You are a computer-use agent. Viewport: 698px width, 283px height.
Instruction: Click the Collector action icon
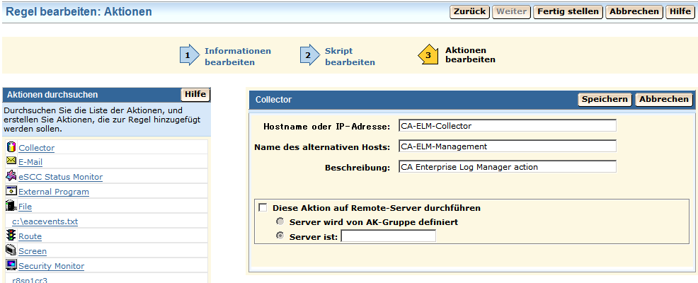point(11,147)
